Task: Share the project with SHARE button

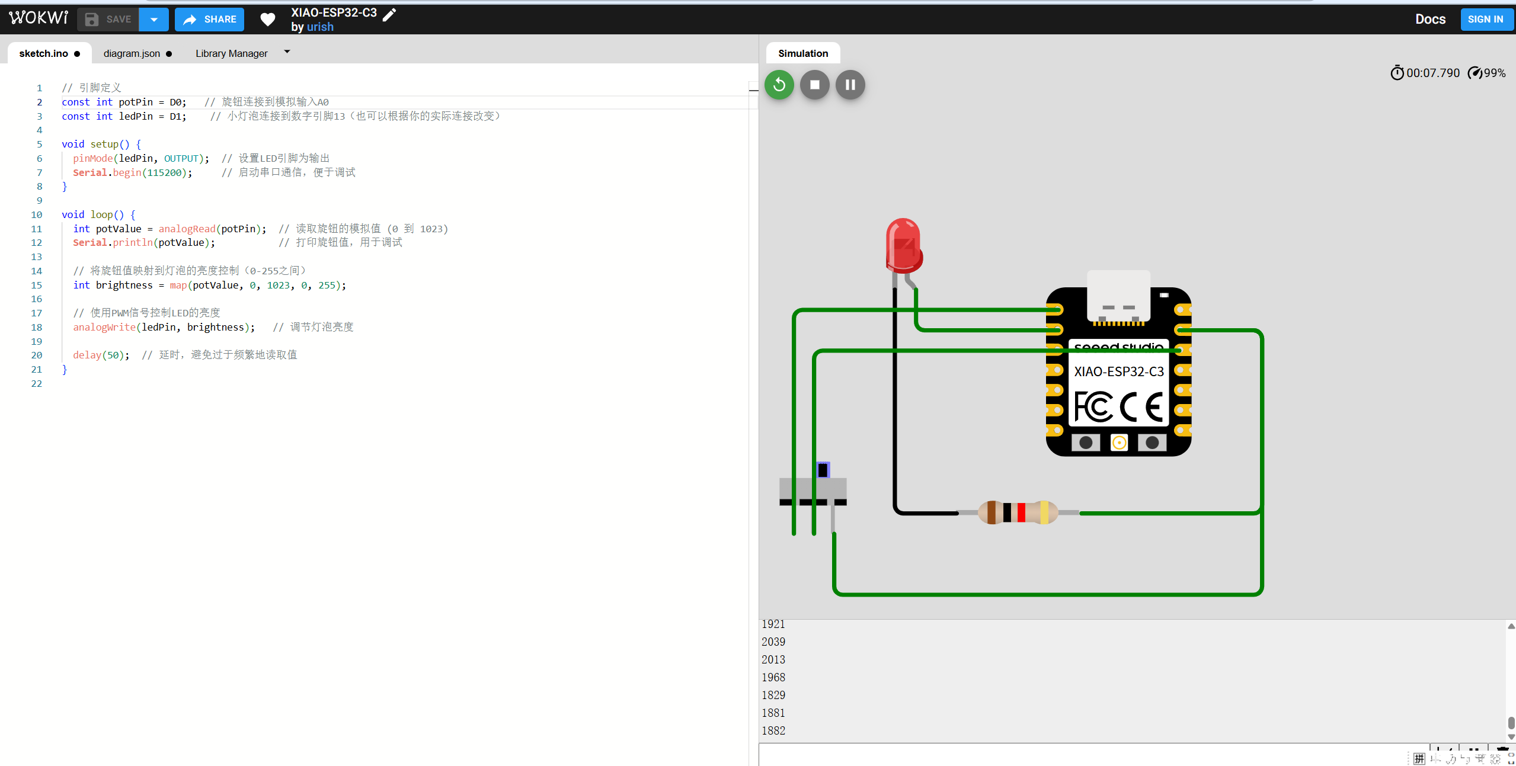Action: click(x=209, y=20)
